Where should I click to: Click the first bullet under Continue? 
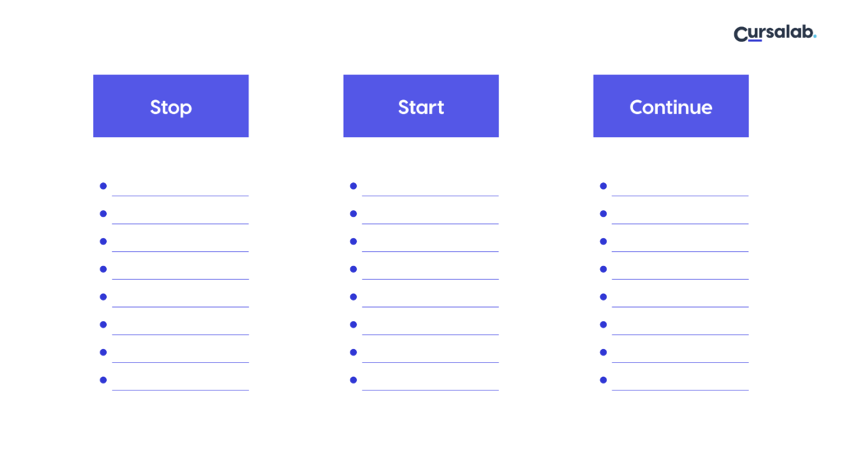pyautogui.click(x=604, y=186)
